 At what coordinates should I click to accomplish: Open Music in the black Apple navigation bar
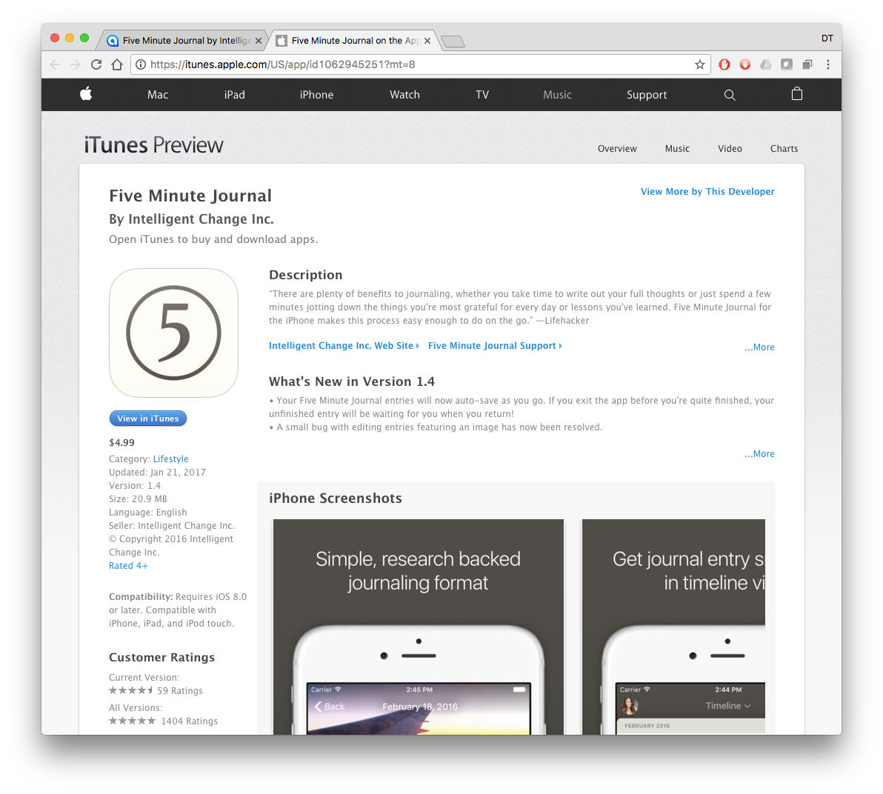coord(558,95)
